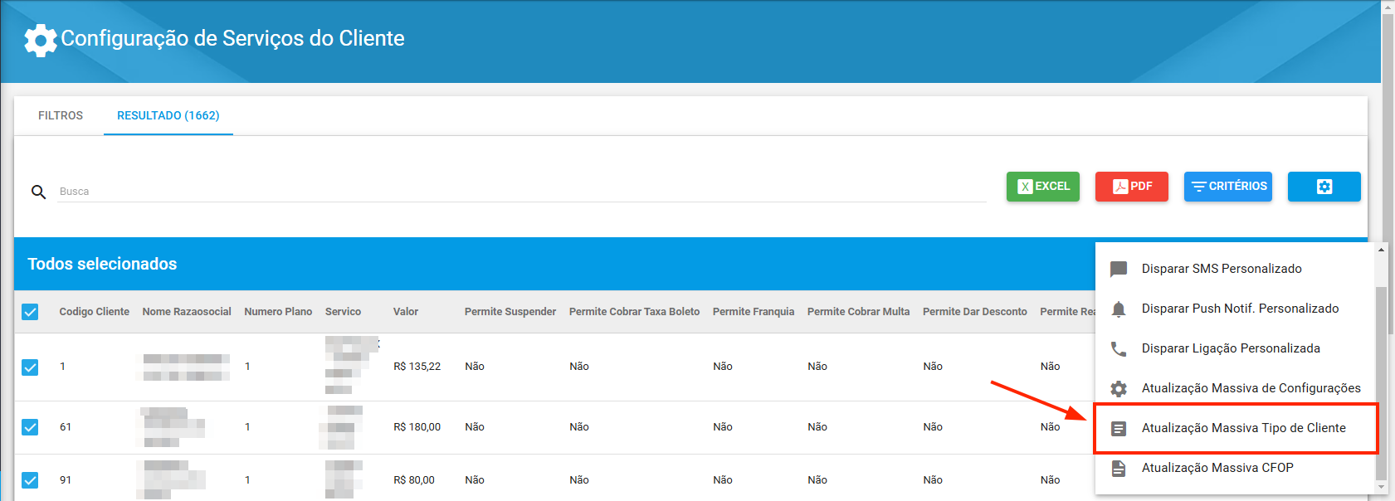
Task: Sort by the Codigo Cliente column header
Action: click(x=95, y=312)
